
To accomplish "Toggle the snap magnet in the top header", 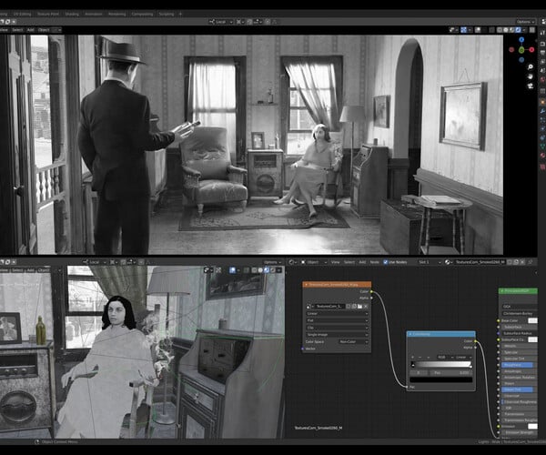I will 249,22.
